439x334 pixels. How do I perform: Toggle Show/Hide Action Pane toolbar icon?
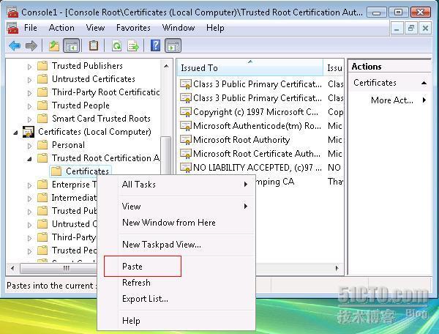[x=173, y=45]
